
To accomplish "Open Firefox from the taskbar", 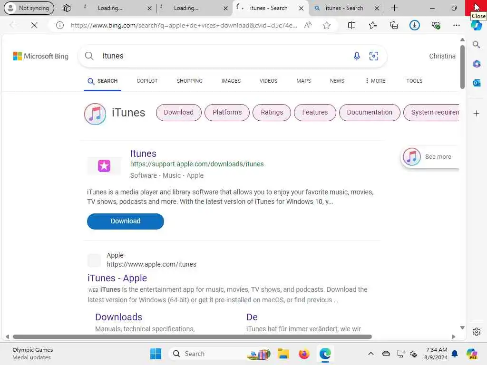I will click(304, 354).
